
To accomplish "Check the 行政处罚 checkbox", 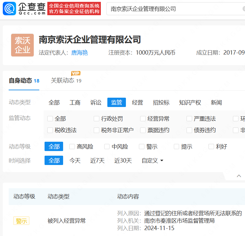I will 97,118.
